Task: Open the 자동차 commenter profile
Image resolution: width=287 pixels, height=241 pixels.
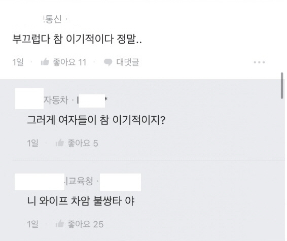Action: coord(56,100)
